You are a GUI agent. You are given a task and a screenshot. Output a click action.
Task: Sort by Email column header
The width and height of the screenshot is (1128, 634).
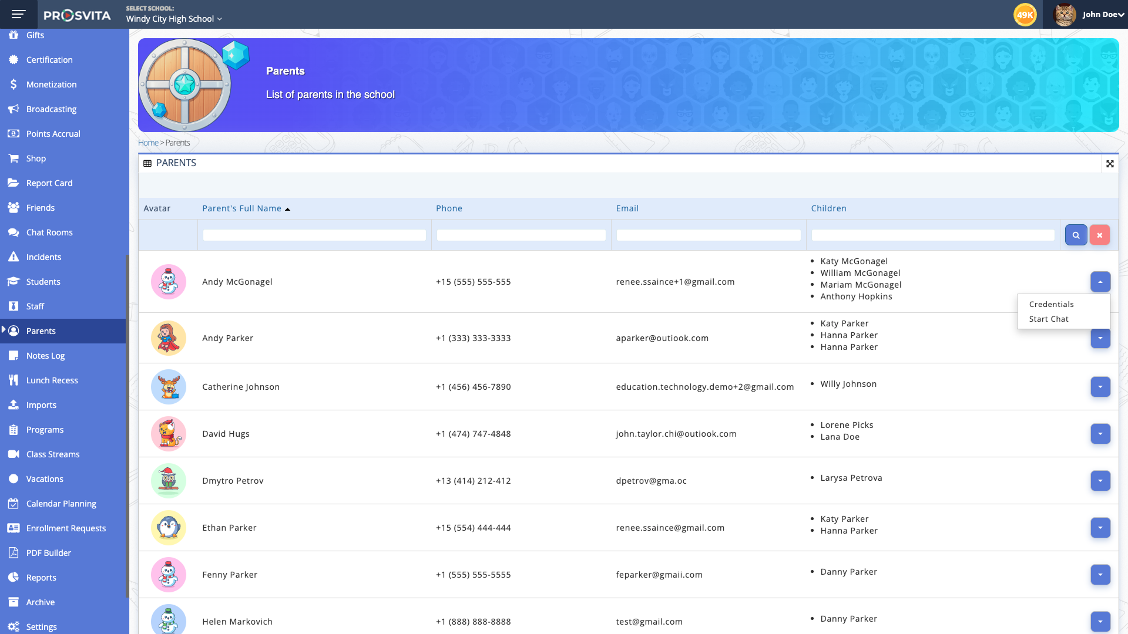[x=627, y=208]
